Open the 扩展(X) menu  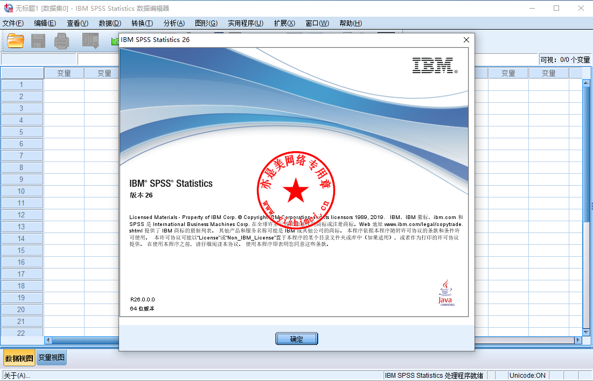pos(284,23)
